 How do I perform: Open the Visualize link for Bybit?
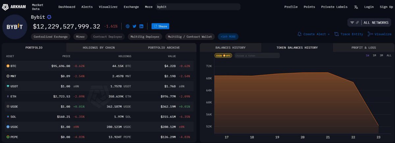pos(380,34)
